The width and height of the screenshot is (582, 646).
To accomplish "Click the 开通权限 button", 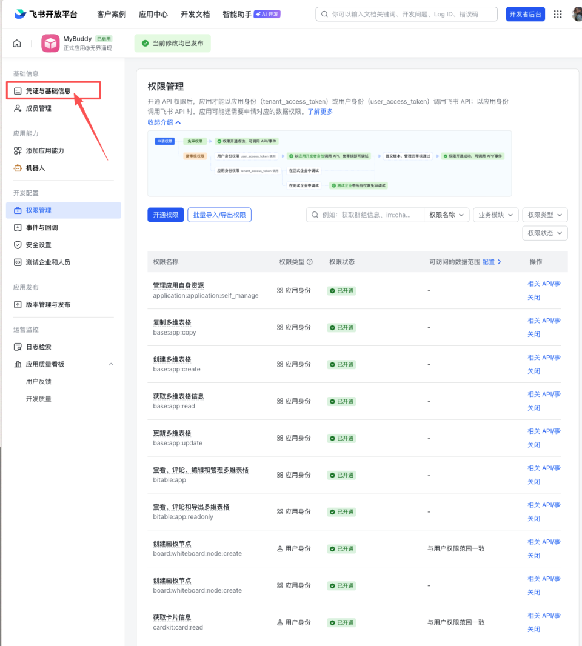I will tap(165, 214).
